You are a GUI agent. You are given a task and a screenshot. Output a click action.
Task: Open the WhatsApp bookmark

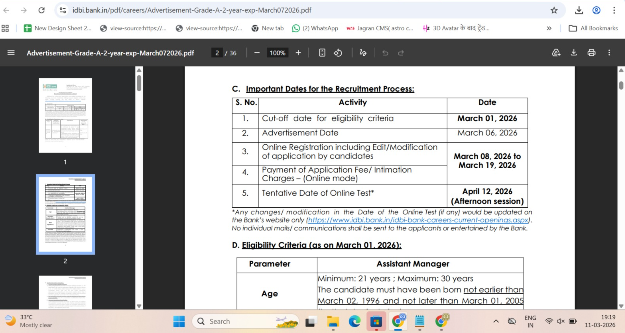[x=315, y=28]
